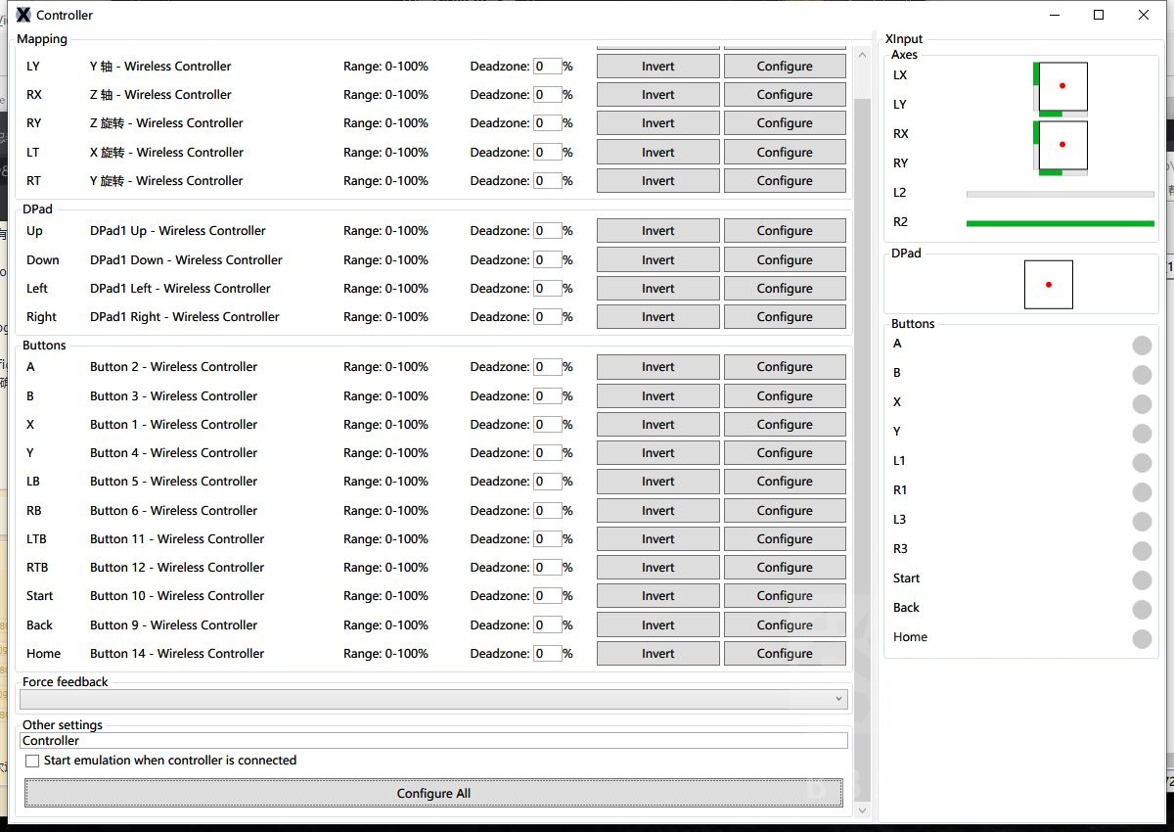The width and height of the screenshot is (1174, 832).
Task: Invert the RB button mapping
Action: [x=658, y=511]
